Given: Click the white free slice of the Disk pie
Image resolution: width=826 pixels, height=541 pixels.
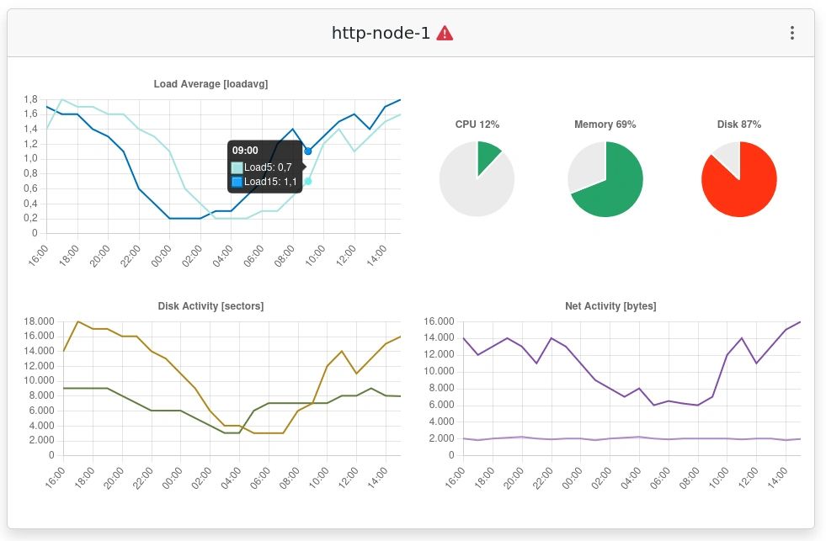Looking at the screenshot, I should (726, 156).
